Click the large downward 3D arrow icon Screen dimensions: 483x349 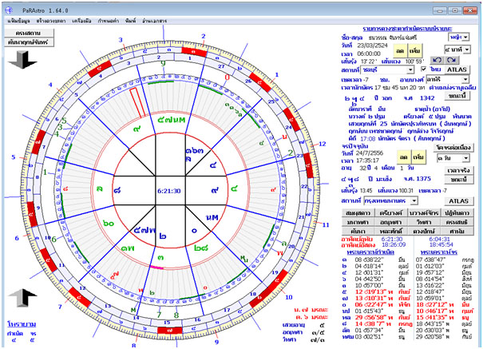(23, 60)
